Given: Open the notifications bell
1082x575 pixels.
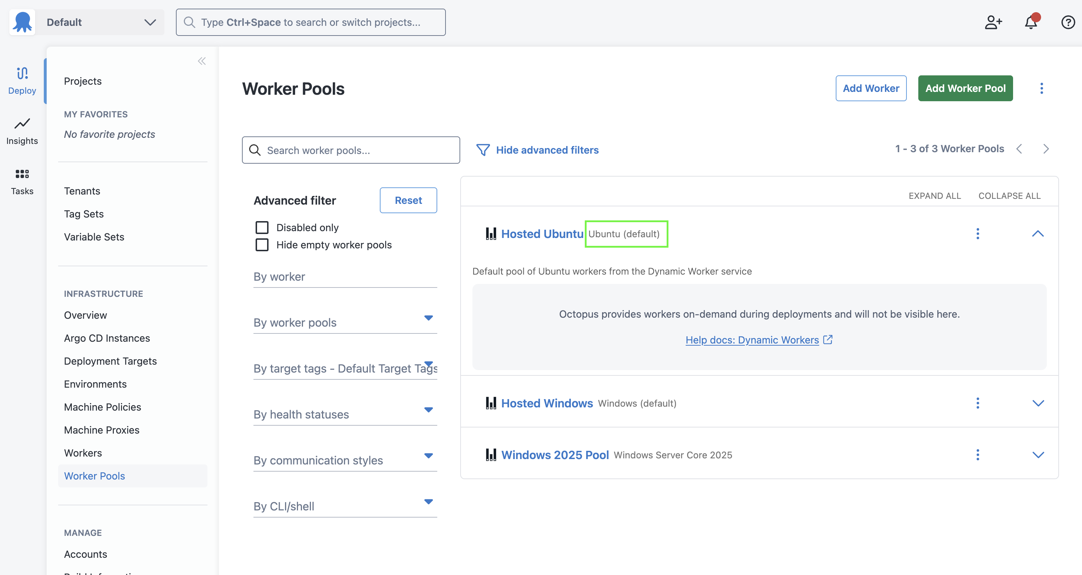Looking at the screenshot, I should click(x=1031, y=22).
